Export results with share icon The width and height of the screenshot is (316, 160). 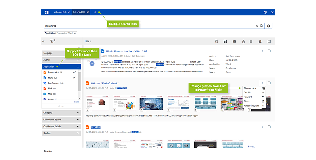click(x=243, y=41)
